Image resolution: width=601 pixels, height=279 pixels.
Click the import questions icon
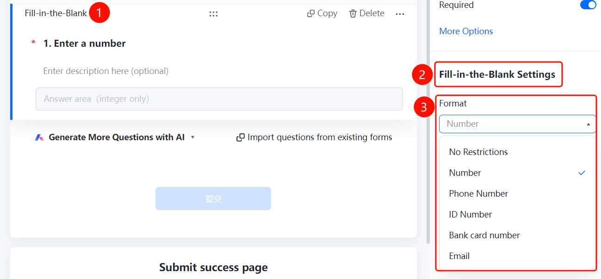[241, 137]
